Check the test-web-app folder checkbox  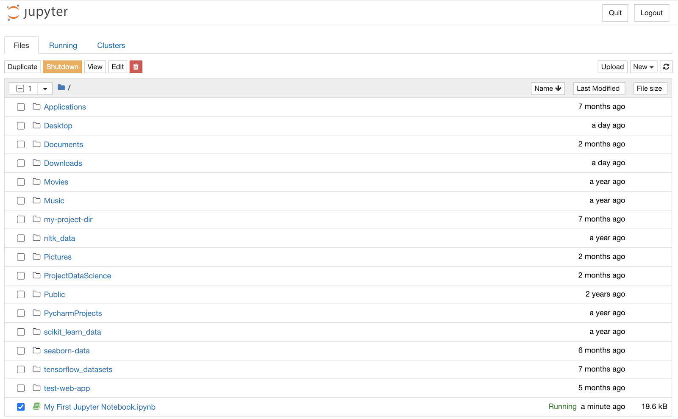pyautogui.click(x=21, y=388)
